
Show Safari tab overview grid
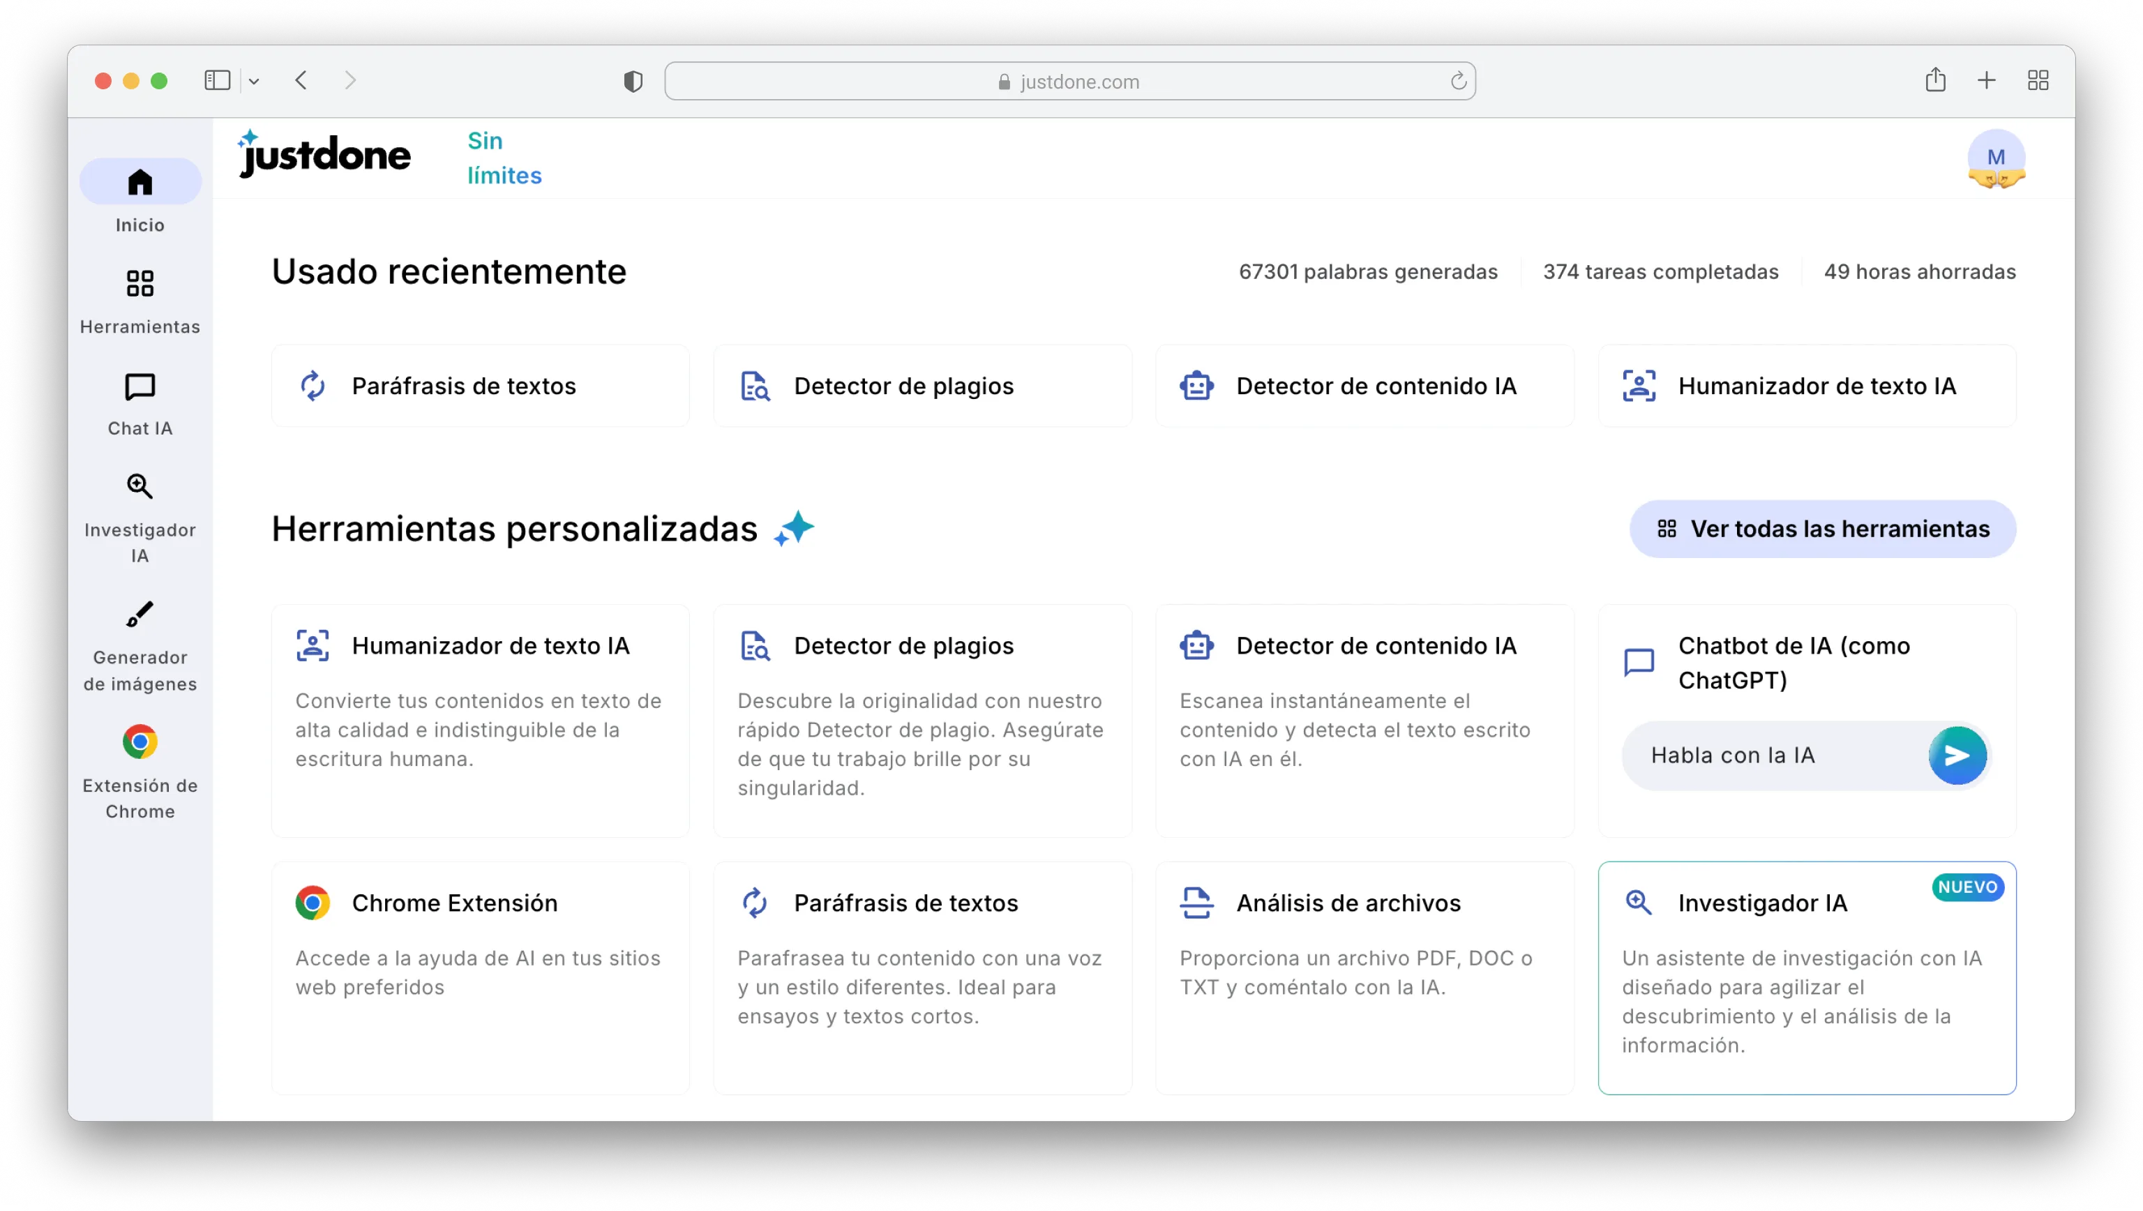click(x=2038, y=81)
